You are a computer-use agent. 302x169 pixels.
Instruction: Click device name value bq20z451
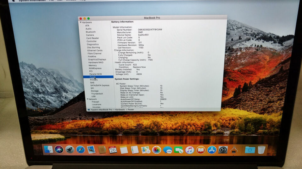point(143,35)
